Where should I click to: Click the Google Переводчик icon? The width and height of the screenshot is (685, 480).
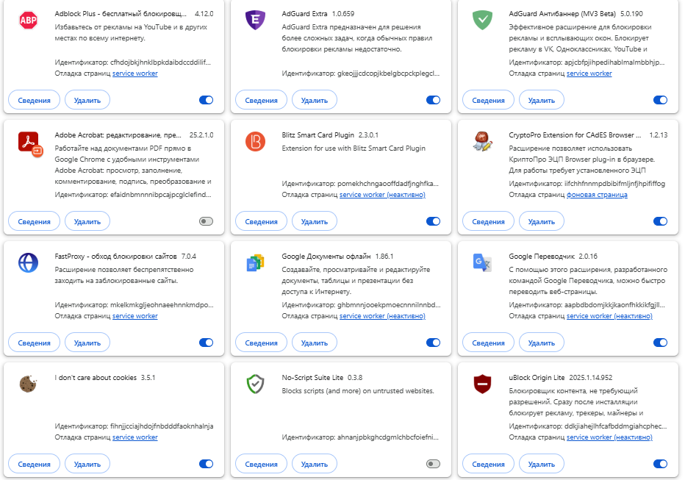point(482,262)
